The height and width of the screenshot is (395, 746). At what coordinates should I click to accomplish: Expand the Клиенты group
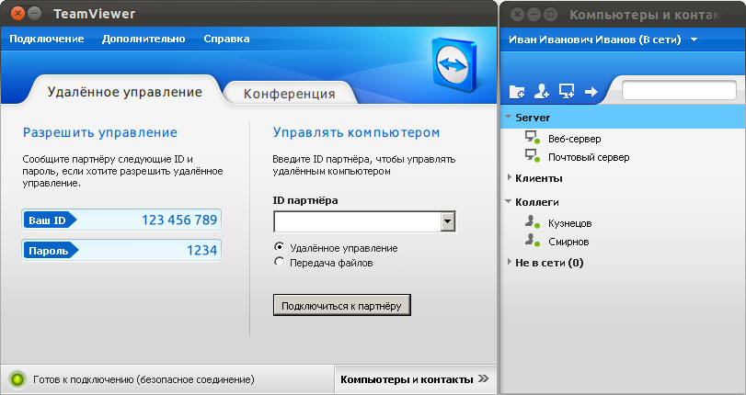[x=509, y=178]
